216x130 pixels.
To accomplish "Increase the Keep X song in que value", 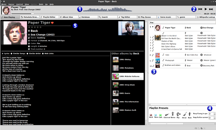I will point(215,113).
